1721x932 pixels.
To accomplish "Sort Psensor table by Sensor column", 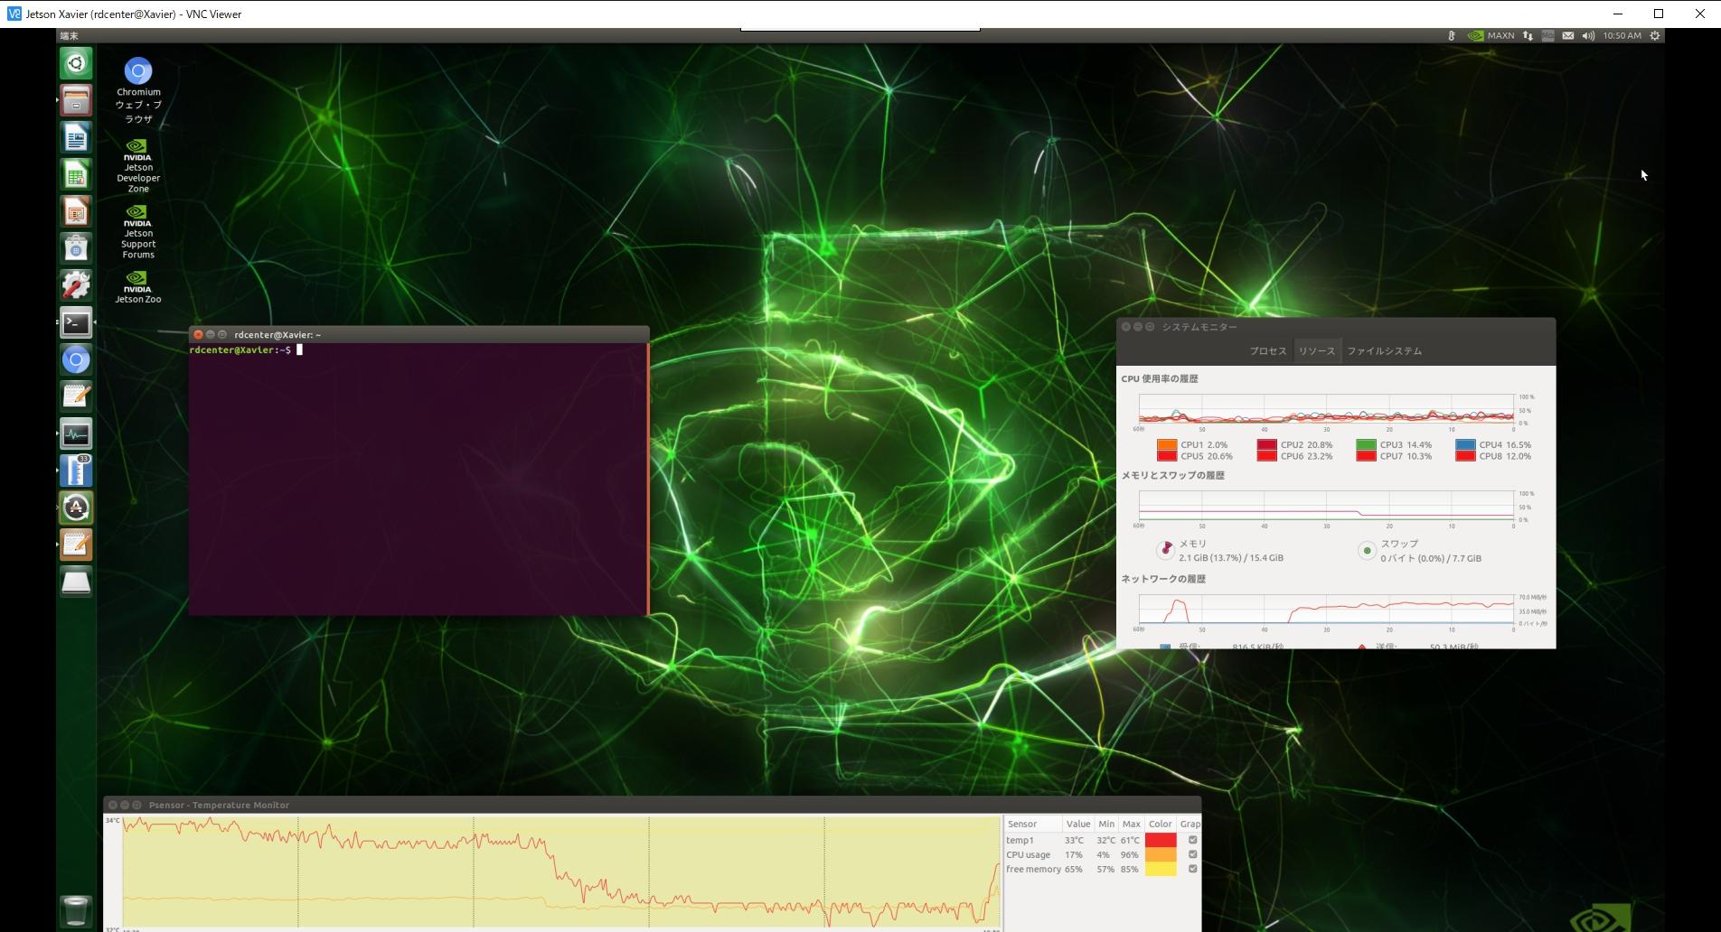I will (1033, 824).
